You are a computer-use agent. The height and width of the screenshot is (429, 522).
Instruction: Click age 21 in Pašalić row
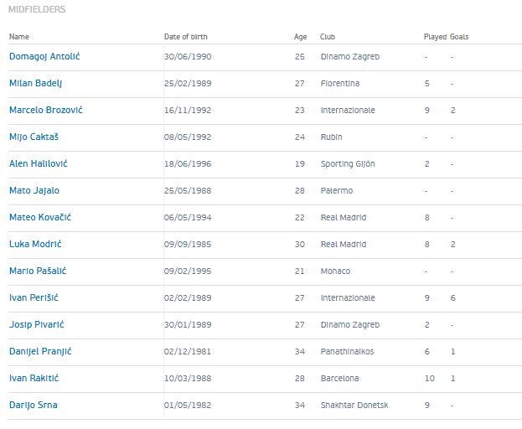tap(300, 271)
